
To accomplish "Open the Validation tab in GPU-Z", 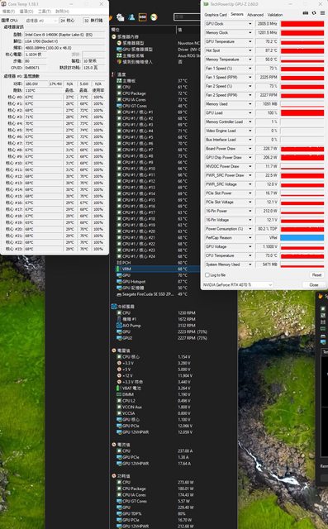I will [275, 15].
